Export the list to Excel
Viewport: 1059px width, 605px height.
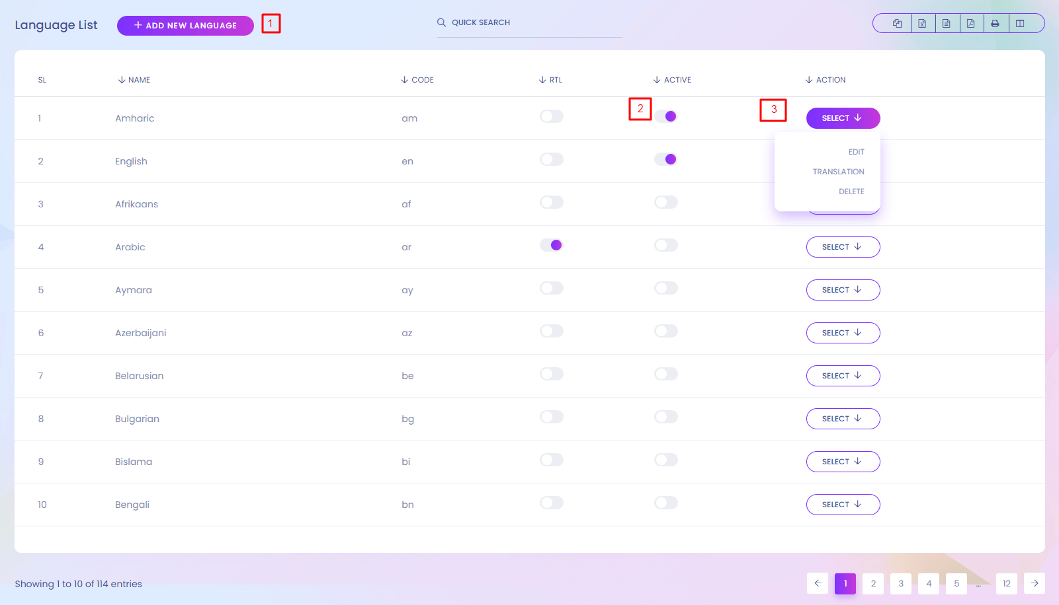click(922, 24)
